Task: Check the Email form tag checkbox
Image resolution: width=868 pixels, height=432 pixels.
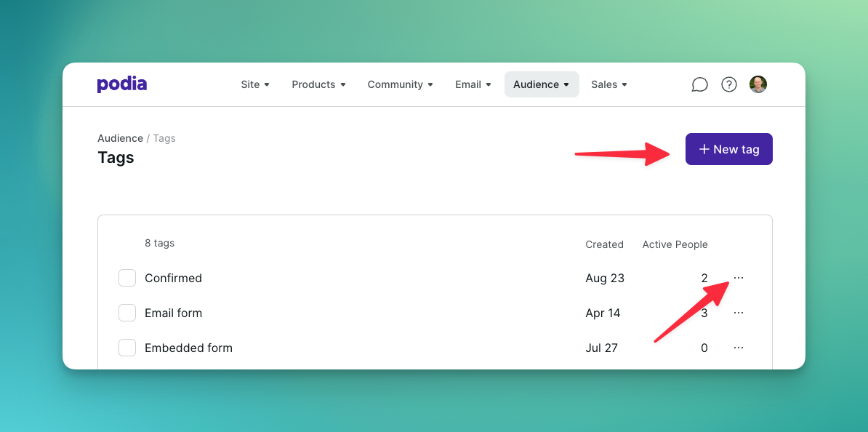Action: coord(127,313)
